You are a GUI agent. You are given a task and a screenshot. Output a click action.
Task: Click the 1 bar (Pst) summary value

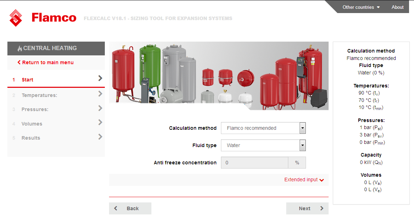[371, 128]
